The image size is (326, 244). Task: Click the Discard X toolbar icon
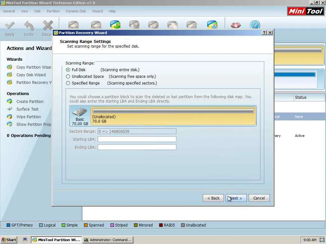point(48,25)
